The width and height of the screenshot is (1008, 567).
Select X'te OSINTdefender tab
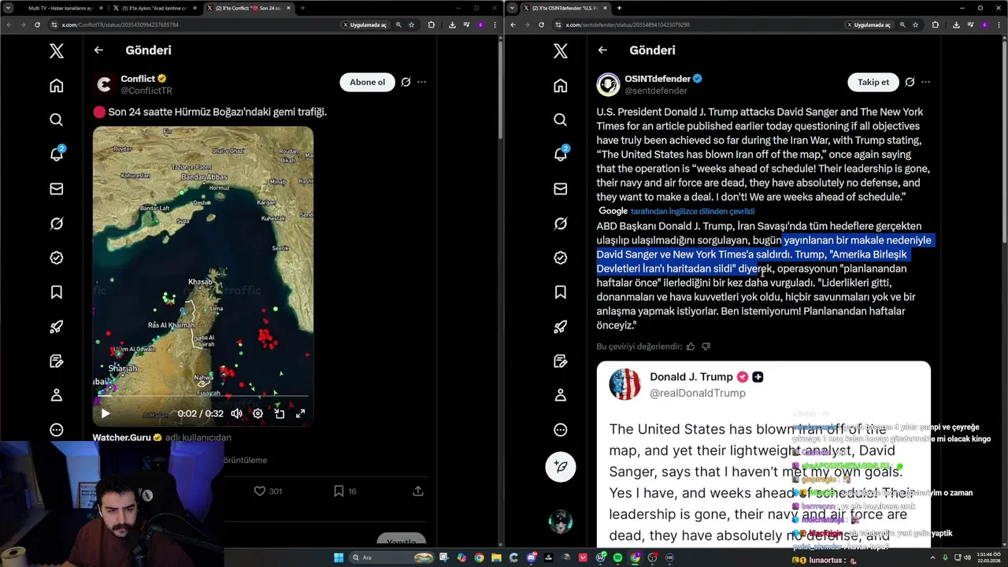564,8
